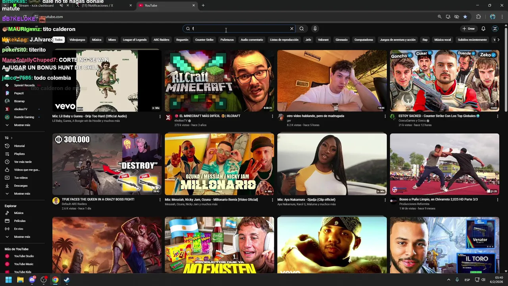Open Windows Start menu
The height and width of the screenshot is (286, 508).
coord(8,280)
